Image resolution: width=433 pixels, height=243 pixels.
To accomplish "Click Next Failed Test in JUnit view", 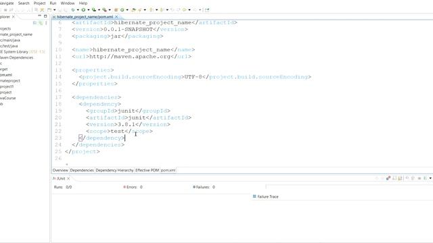I will coord(376,178).
